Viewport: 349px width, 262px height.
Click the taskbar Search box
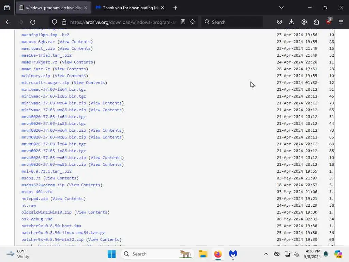(x=157, y=254)
